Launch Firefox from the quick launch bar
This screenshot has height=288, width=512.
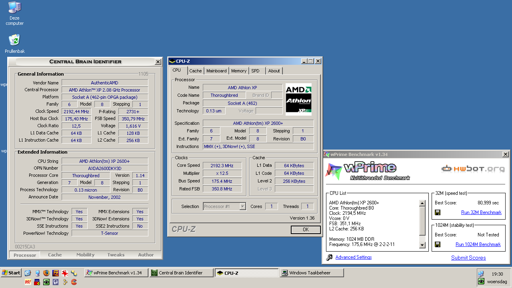point(46,273)
